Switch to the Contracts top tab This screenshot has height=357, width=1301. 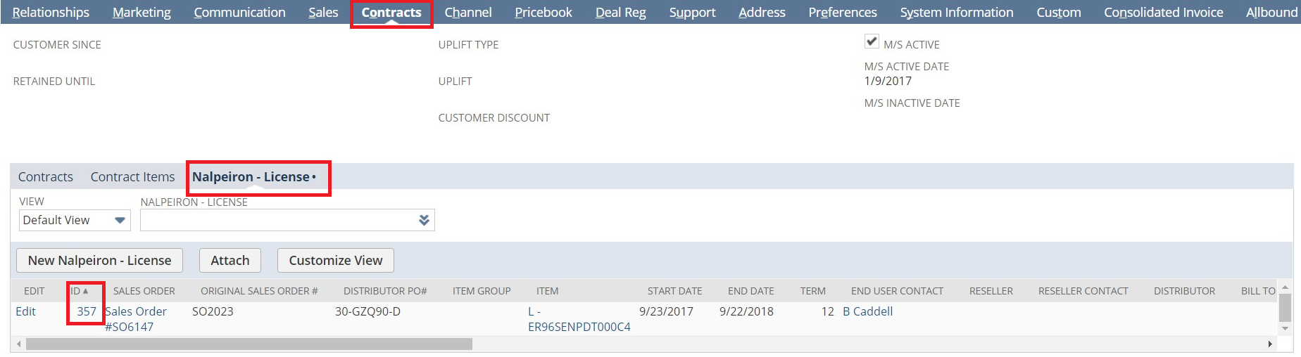[x=391, y=13]
